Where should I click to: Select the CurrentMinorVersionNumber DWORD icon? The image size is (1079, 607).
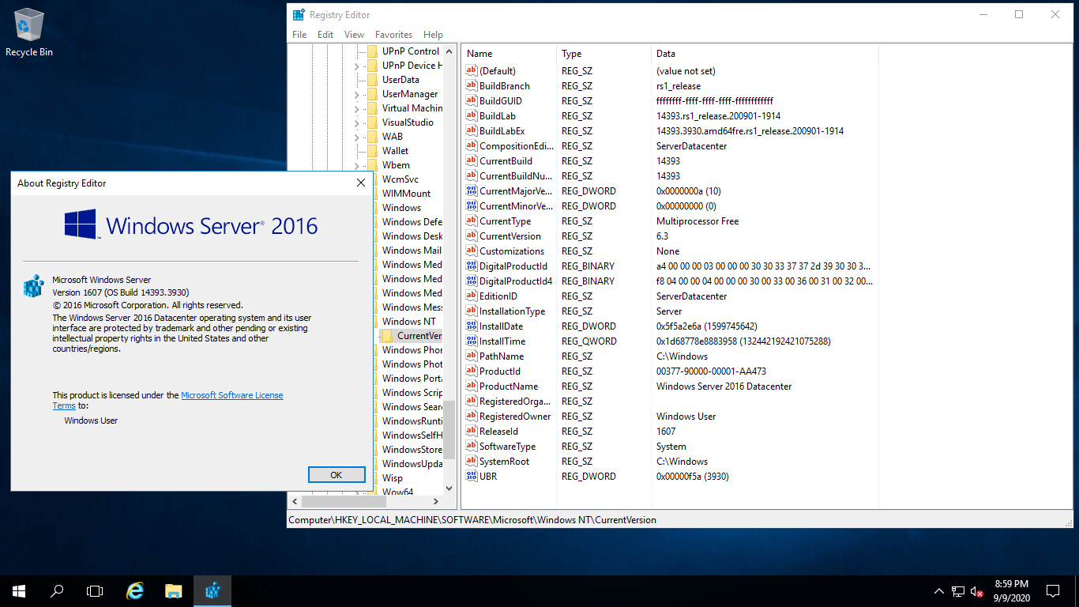[472, 206]
